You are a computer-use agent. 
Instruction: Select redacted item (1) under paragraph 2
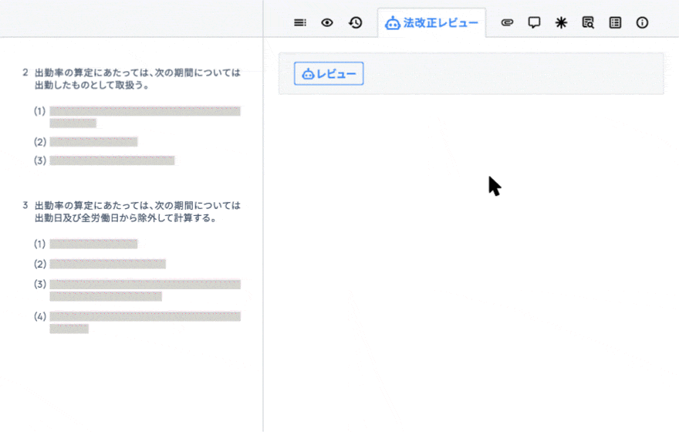click(x=144, y=116)
